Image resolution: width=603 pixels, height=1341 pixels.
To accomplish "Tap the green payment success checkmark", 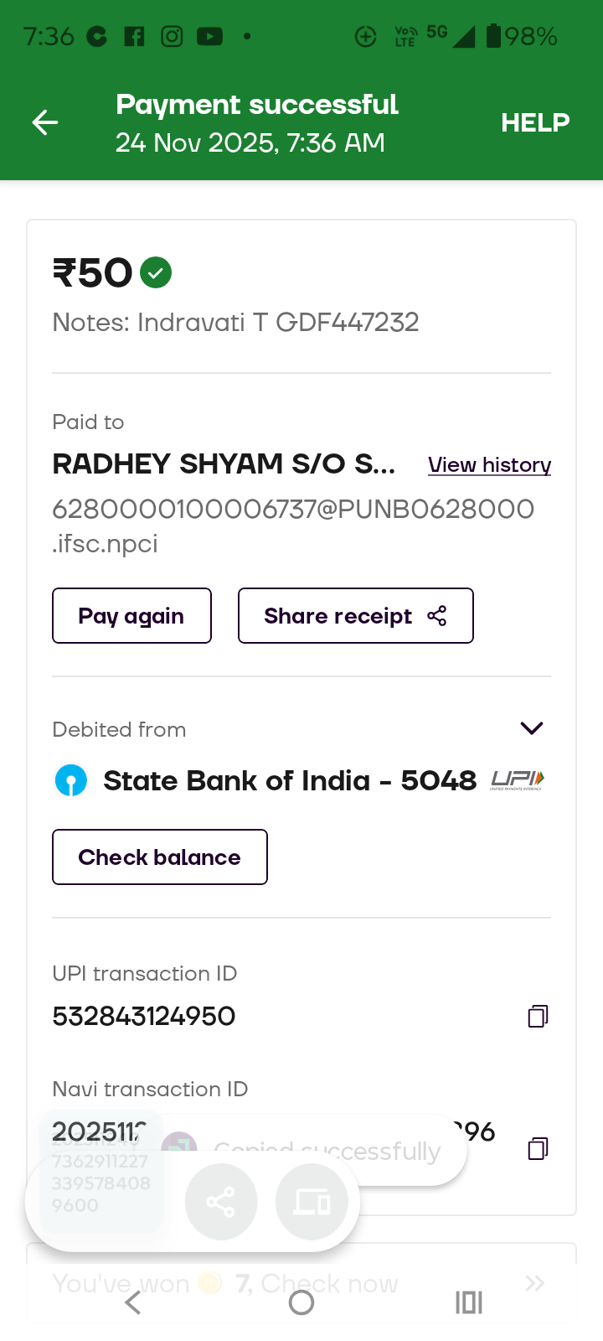I will pyautogui.click(x=156, y=272).
